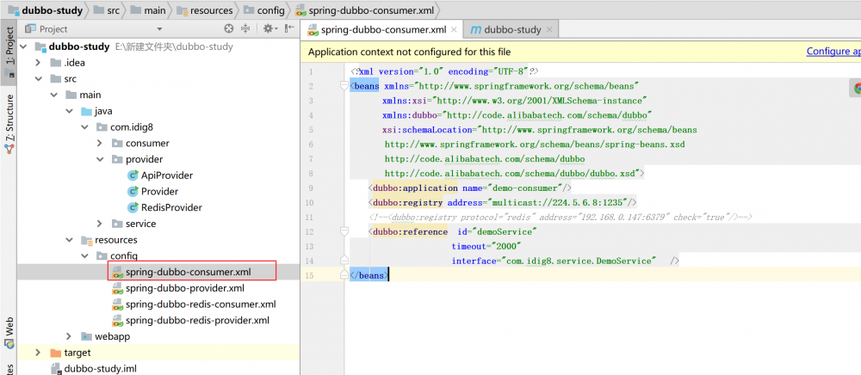Viewport: 861px width, 375px height.
Task: Expand the .idea folder
Action: pos(38,63)
